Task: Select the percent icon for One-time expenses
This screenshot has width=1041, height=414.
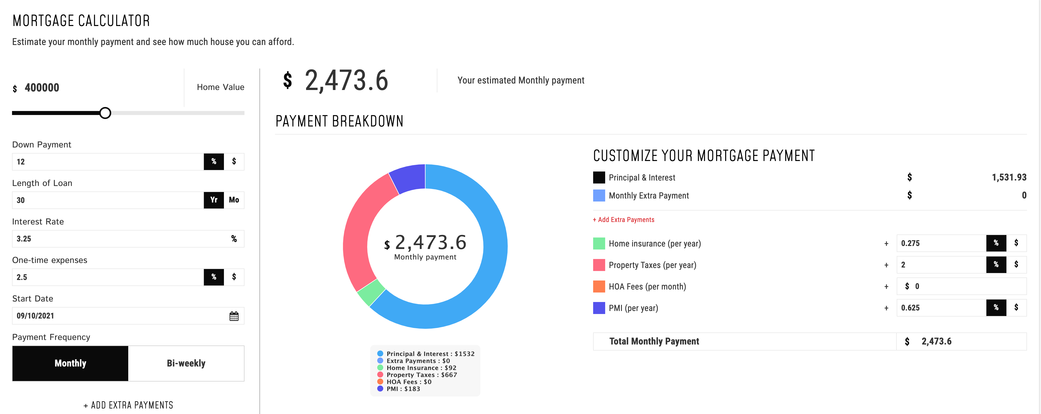Action: pyautogui.click(x=213, y=277)
